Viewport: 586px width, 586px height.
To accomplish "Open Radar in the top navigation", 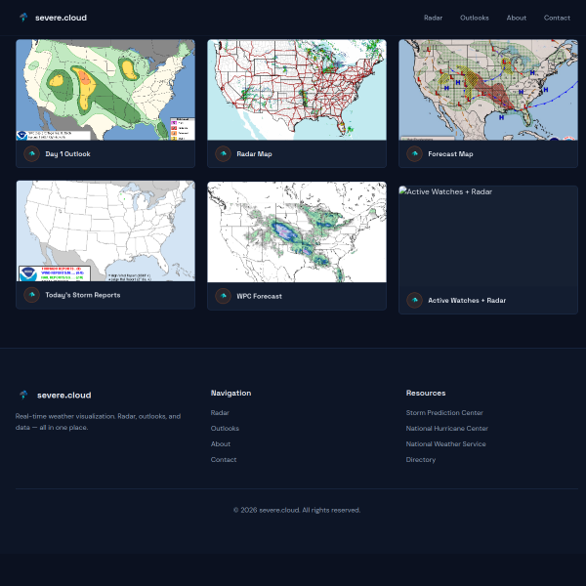I will coord(433,18).
